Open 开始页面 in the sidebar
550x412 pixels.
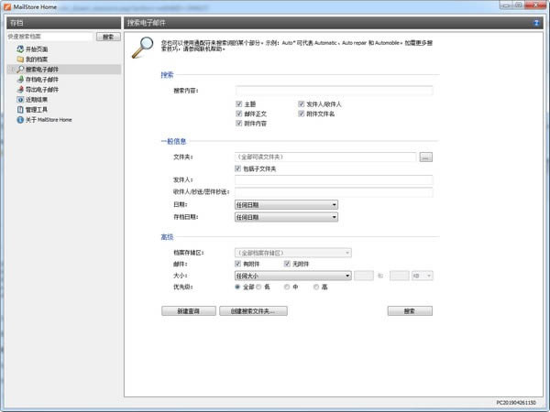38,49
